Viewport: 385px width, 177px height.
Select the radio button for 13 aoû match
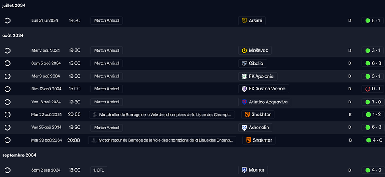[8, 89]
